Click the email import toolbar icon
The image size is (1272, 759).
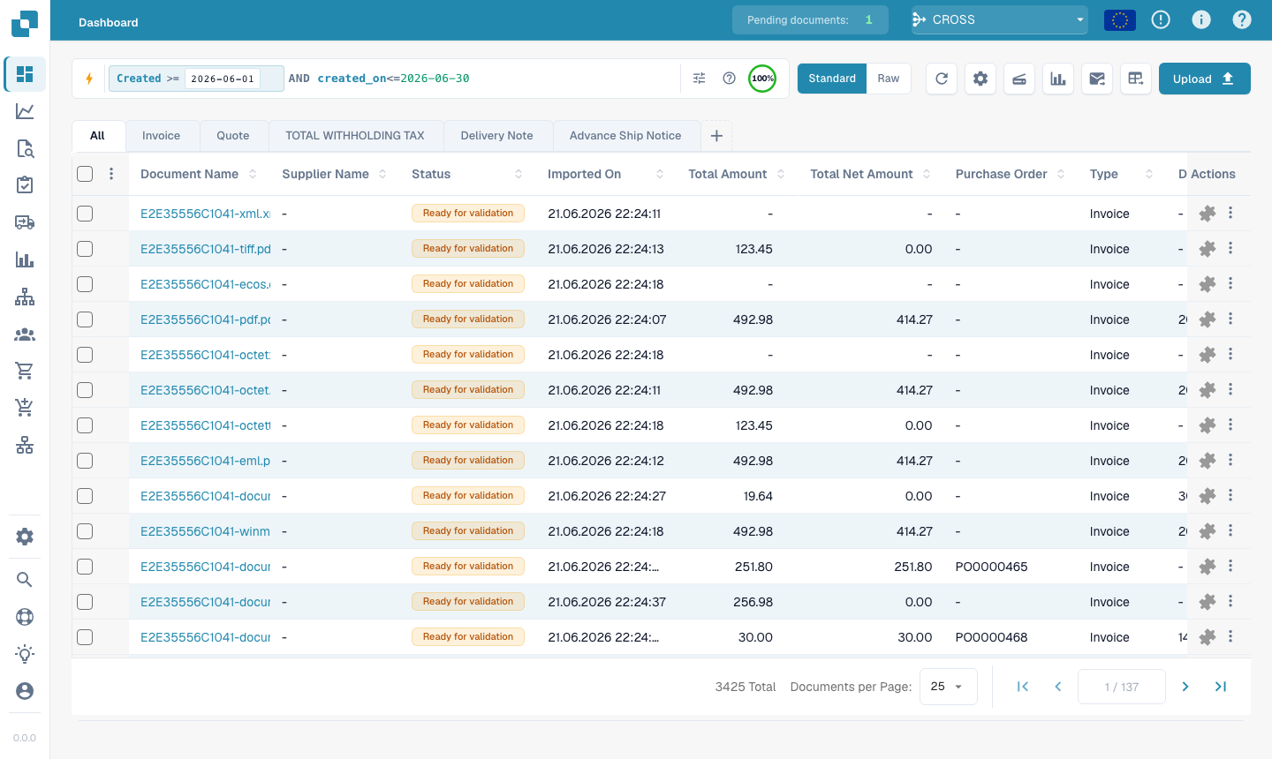click(x=1097, y=79)
